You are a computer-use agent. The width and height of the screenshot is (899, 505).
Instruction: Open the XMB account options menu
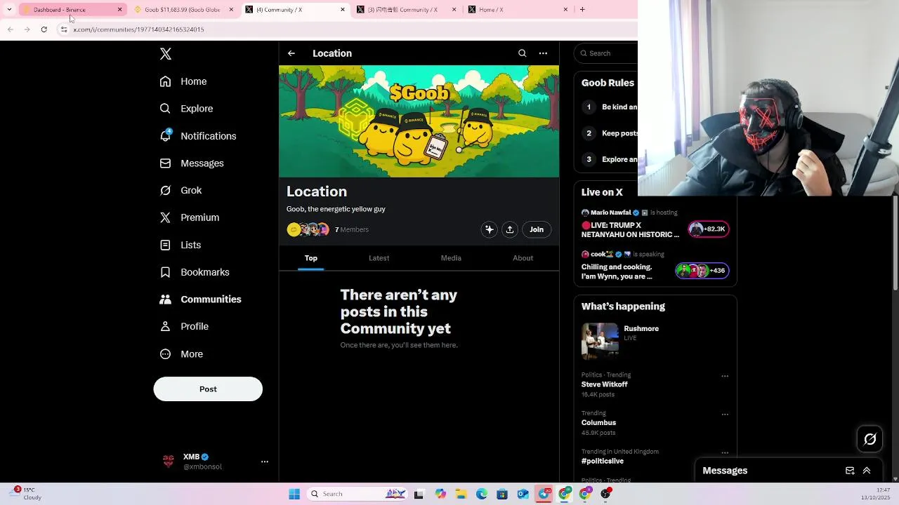[265, 462]
